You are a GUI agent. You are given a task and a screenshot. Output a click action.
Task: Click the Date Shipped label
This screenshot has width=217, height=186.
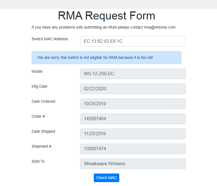(43, 131)
